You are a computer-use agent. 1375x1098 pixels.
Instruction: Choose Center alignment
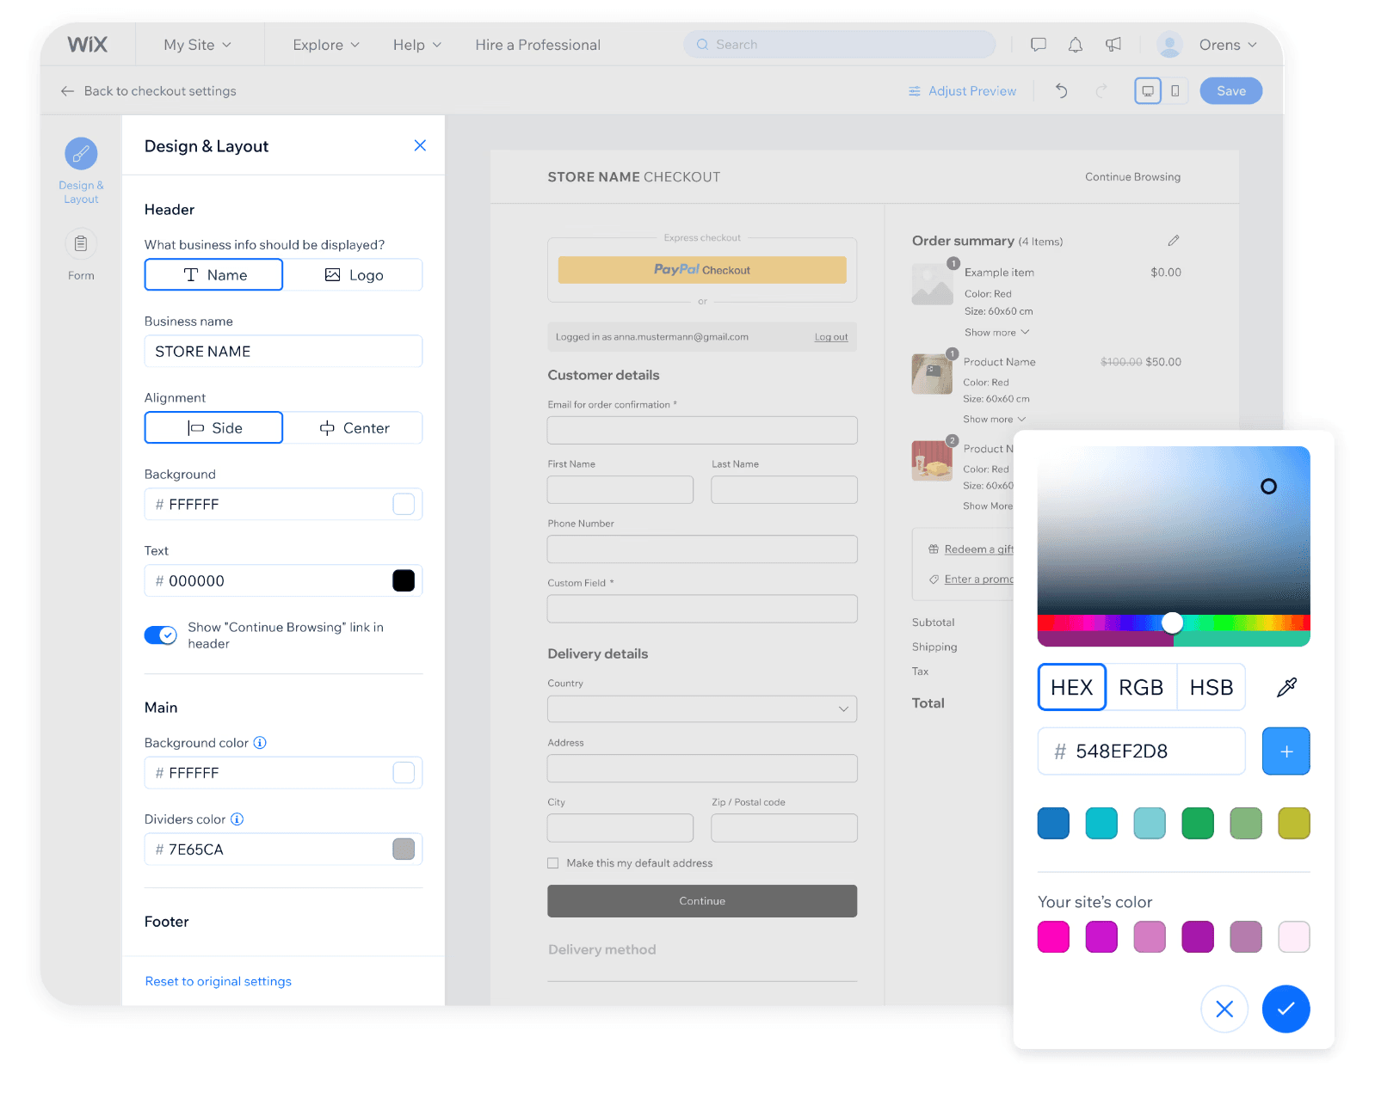click(x=354, y=428)
